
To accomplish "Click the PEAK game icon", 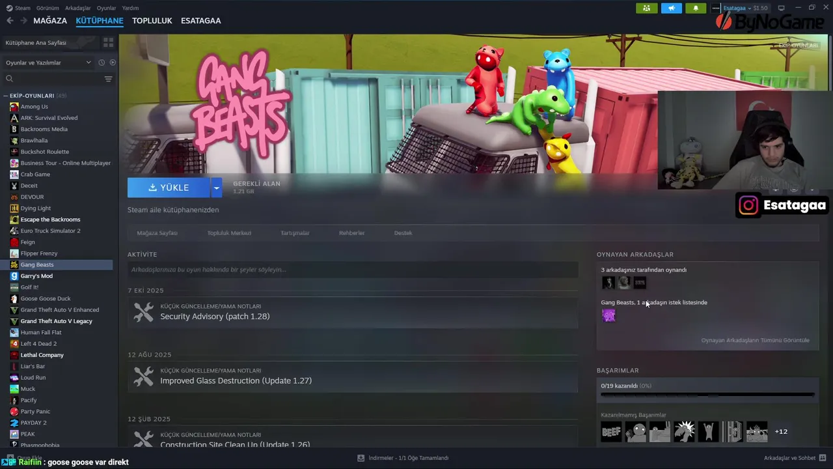I will pos(14,434).
